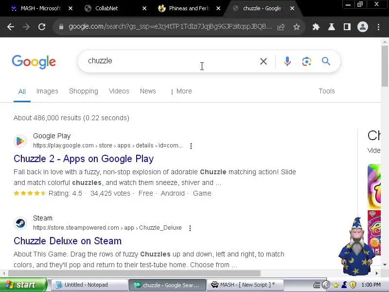
Task: Open the search Tools options
Action: click(x=327, y=91)
